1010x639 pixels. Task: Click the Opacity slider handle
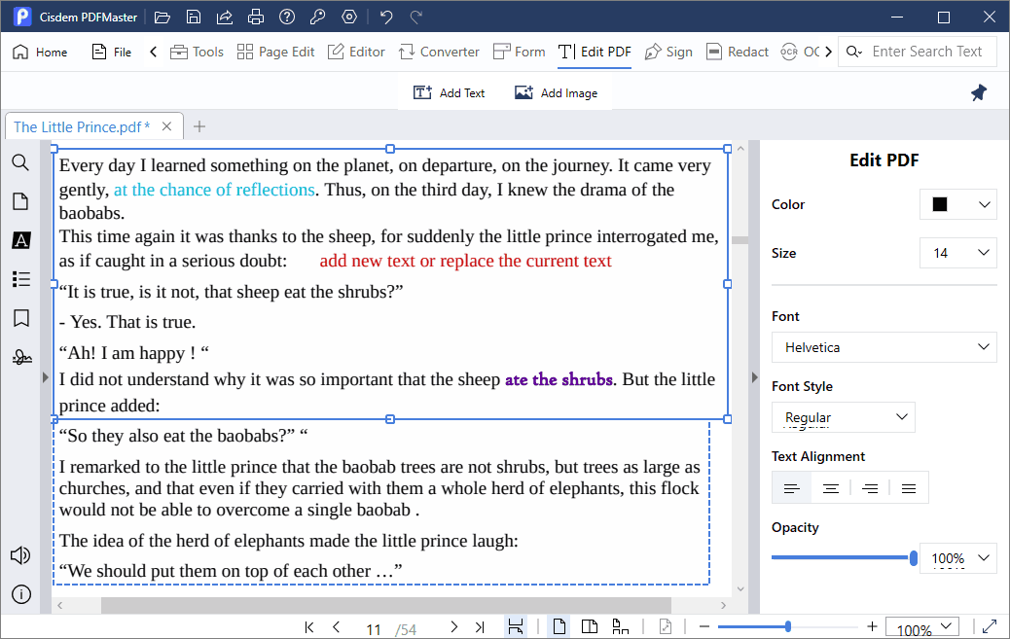coord(913,558)
